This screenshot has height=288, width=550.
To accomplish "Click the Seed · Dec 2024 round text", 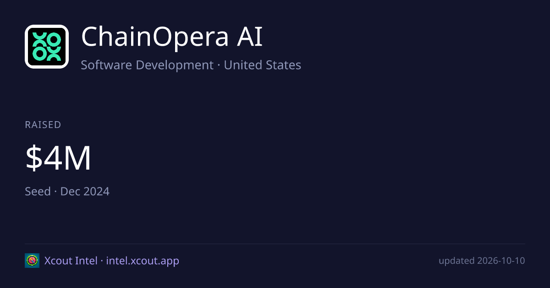I will (x=67, y=191).
